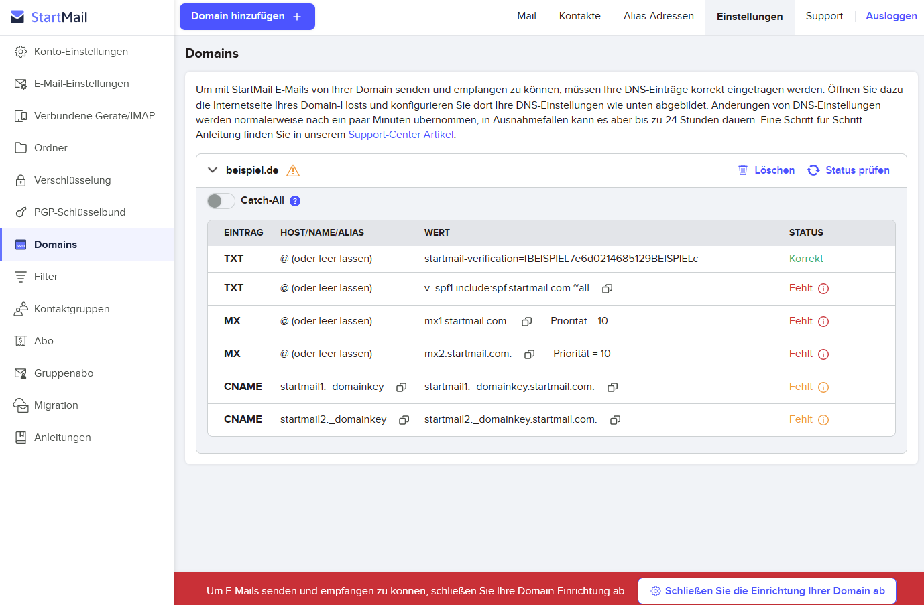The image size is (924, 605).
Task: Select Verschlüsselung in the sidebar
Action: (x=72, y=180)
